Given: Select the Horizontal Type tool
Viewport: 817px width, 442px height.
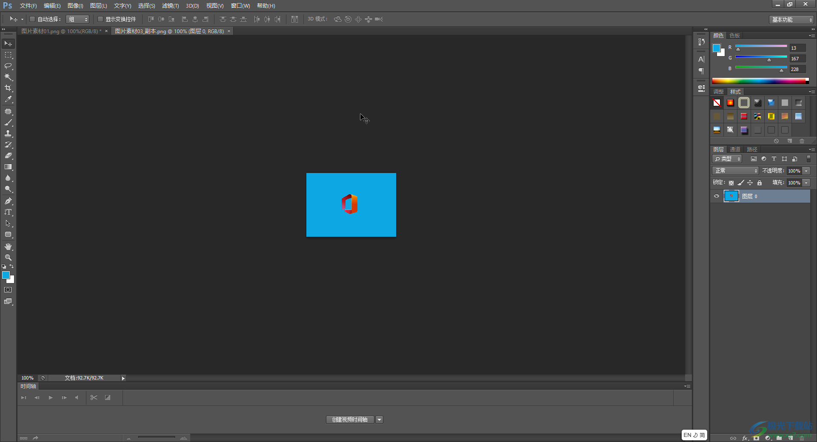Looking at the screenshot, I should click(8, 212).
